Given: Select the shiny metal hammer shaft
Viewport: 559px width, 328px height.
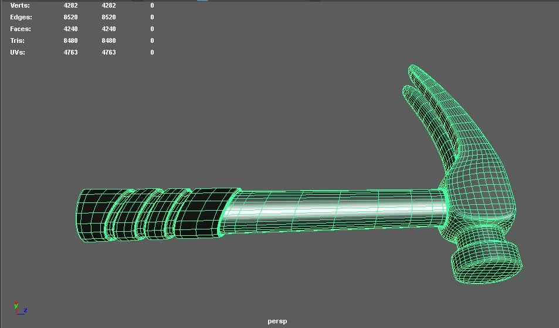Looking at the screenshot, I should pos(335,211).
